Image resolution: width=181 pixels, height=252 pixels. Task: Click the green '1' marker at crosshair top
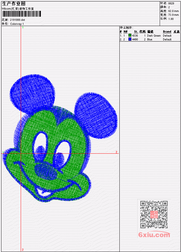23,27
